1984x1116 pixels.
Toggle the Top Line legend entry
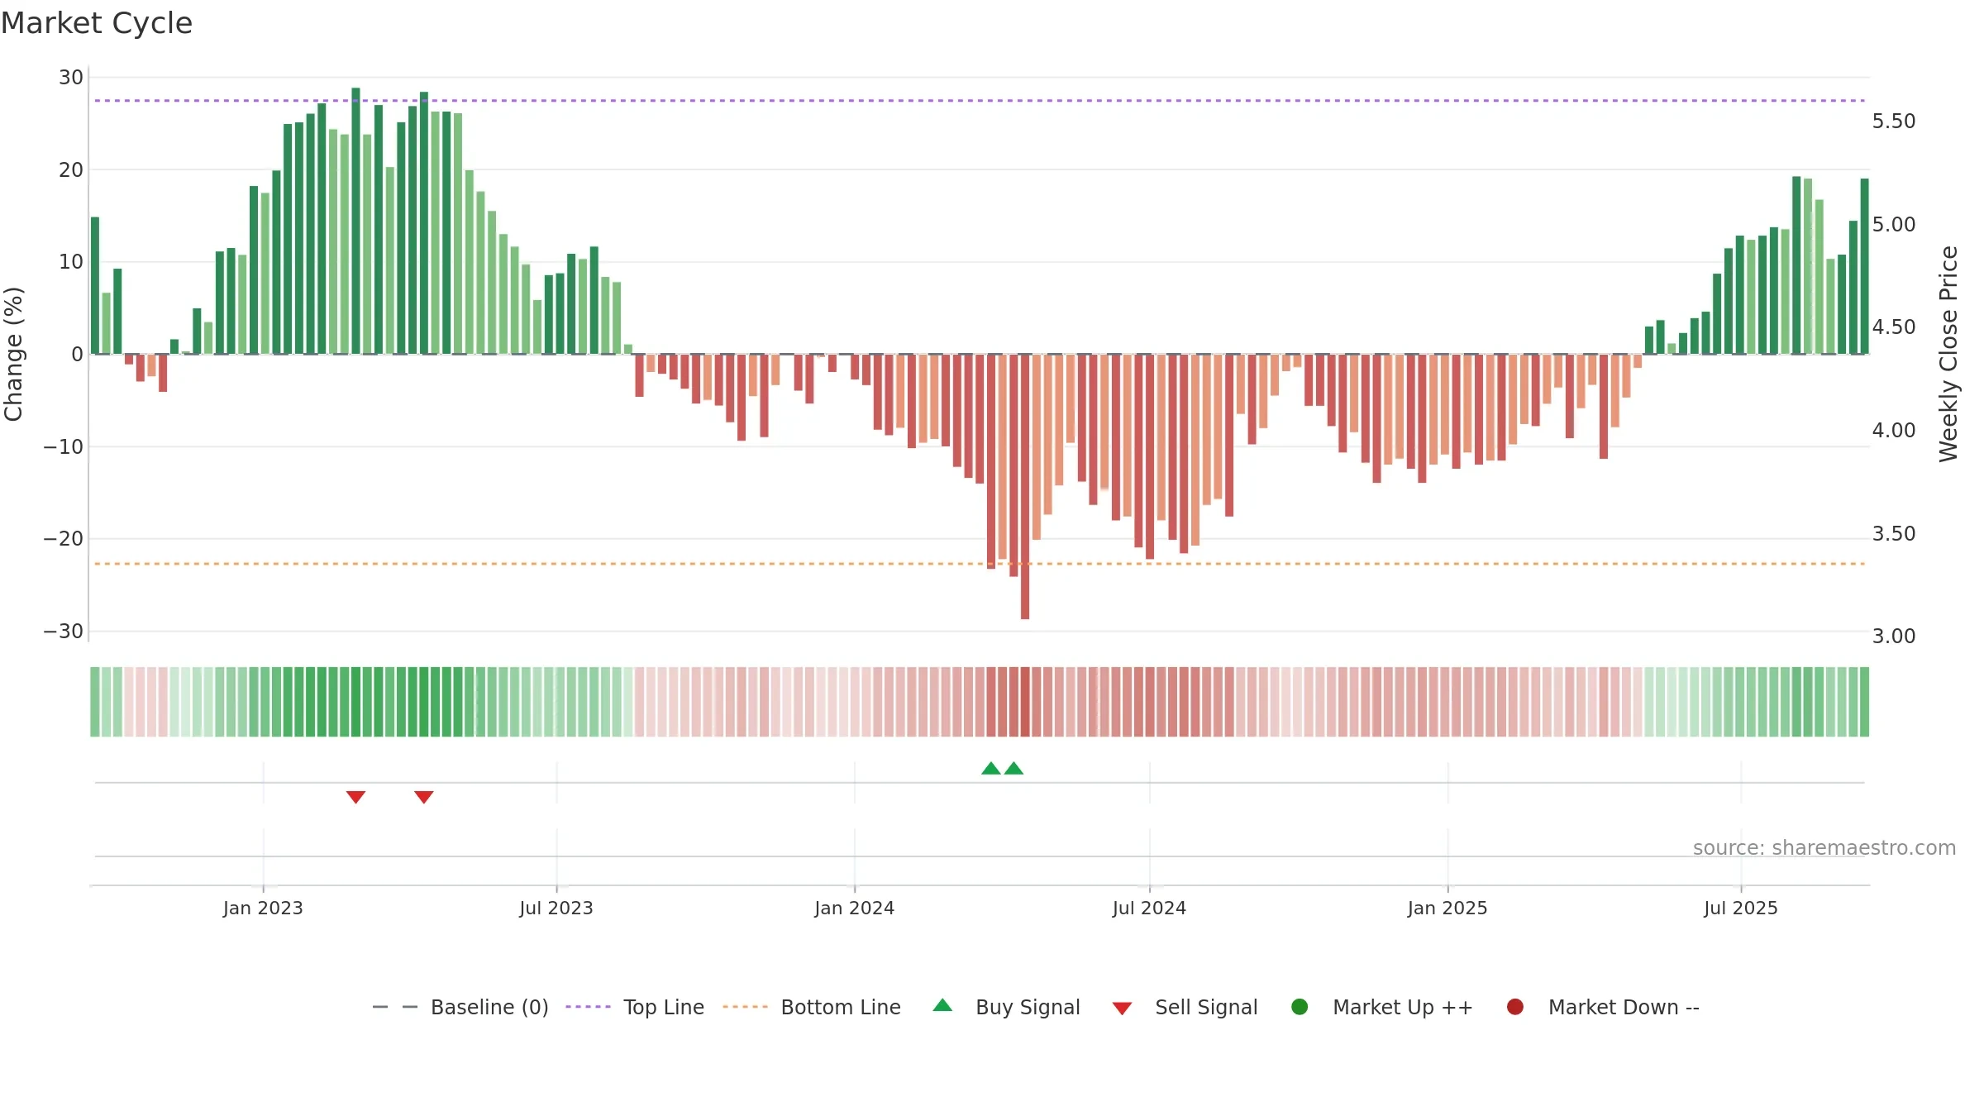[x=635, y=1007]
